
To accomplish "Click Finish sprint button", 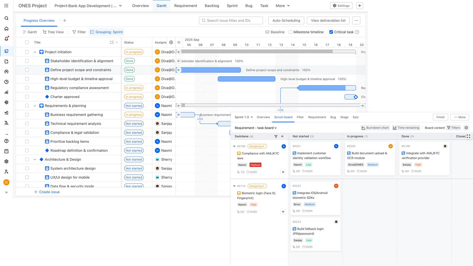I will 440,117.
